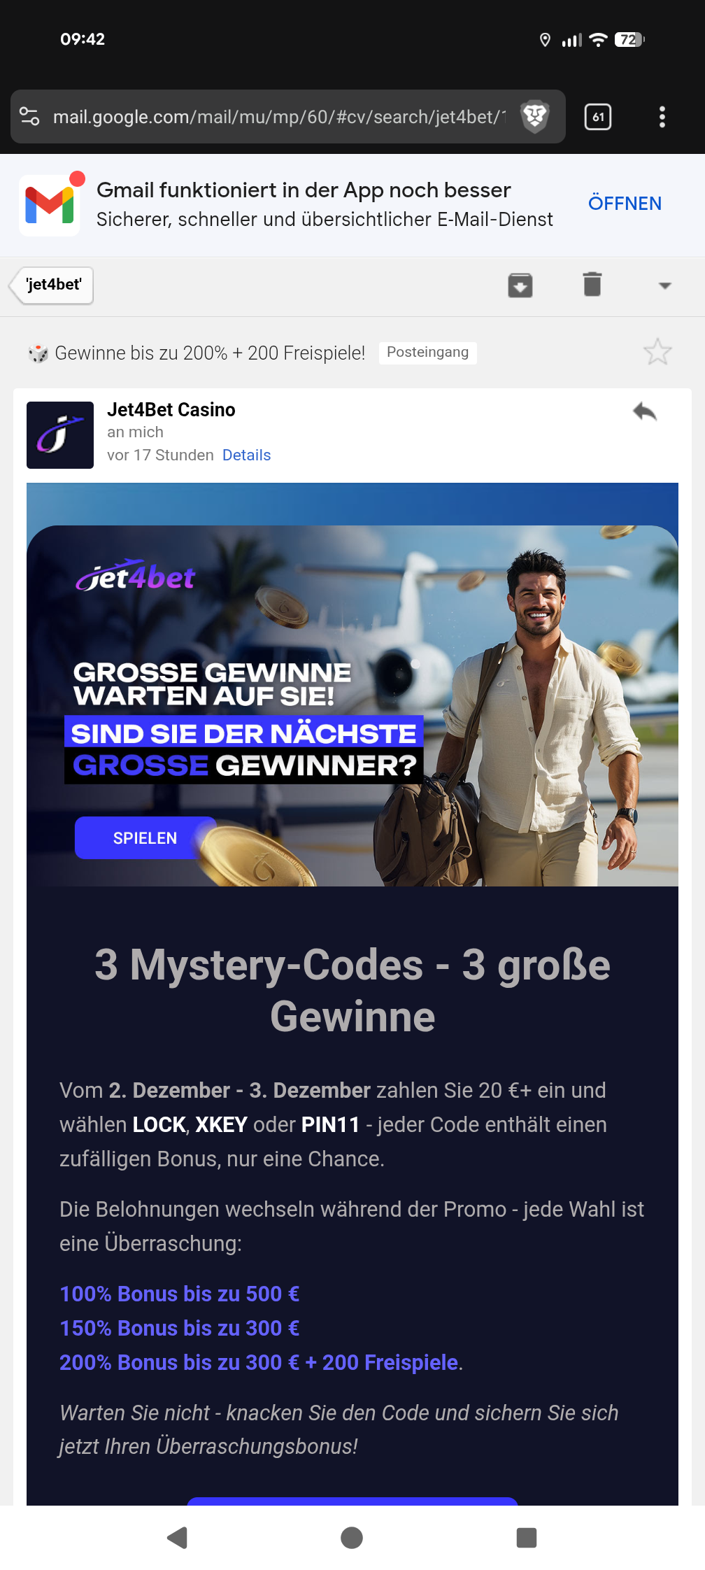
Task: Tap the Gmail logo icon in banner
Action: pyautogui.click(x=50, y=205)
